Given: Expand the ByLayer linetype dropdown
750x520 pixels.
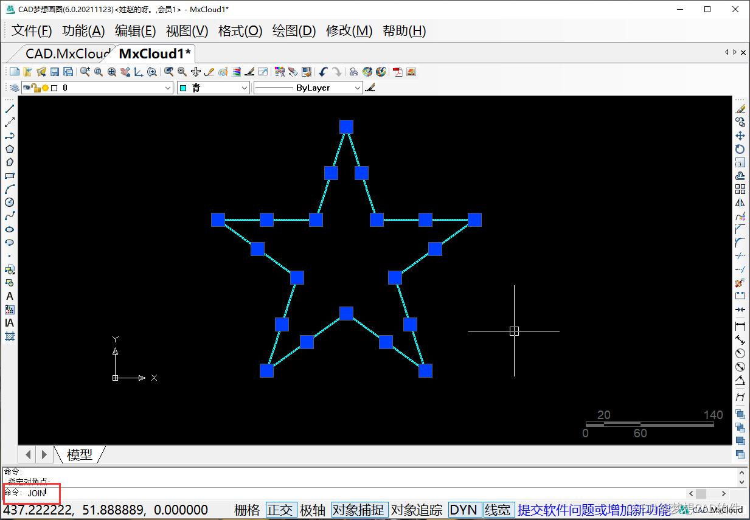Looking at the screenshot, I should (358, 88).
